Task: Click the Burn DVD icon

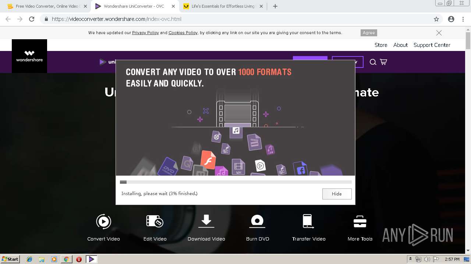Action: (x=258, y=221)
